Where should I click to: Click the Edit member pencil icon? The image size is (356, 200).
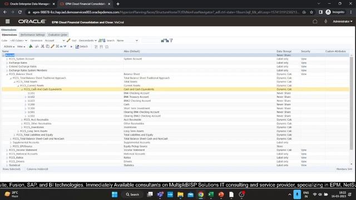pyautogui.click(x=52, y=47)
